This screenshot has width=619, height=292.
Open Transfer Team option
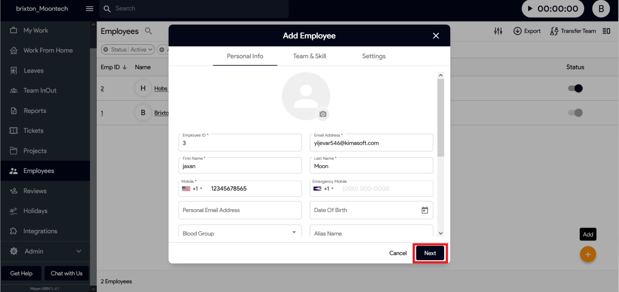(x=573, y=31)
